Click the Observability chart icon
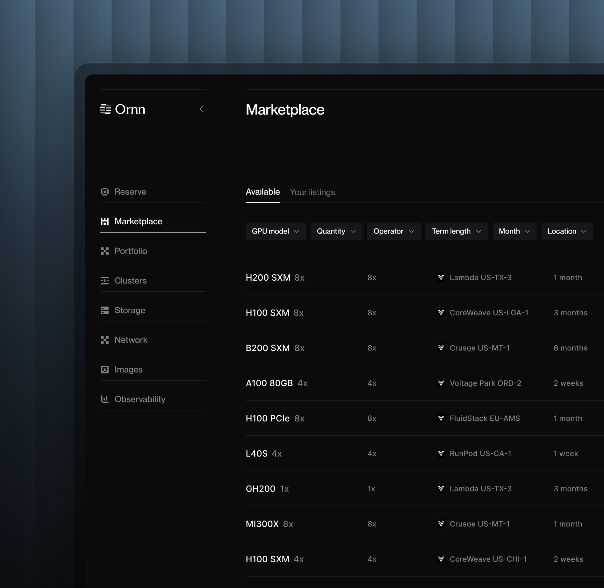 click(105, 399)
